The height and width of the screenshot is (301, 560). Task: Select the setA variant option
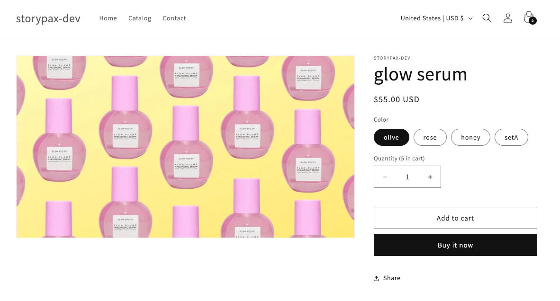coord(511,137)
